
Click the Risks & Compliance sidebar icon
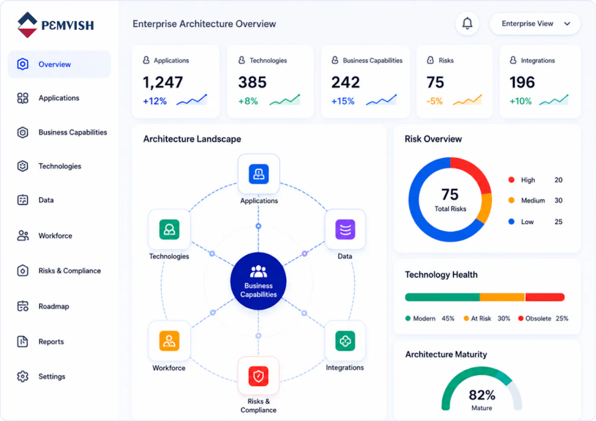23,270
